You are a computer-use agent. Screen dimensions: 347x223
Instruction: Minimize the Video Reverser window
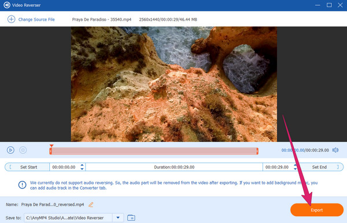click(318, 5)
